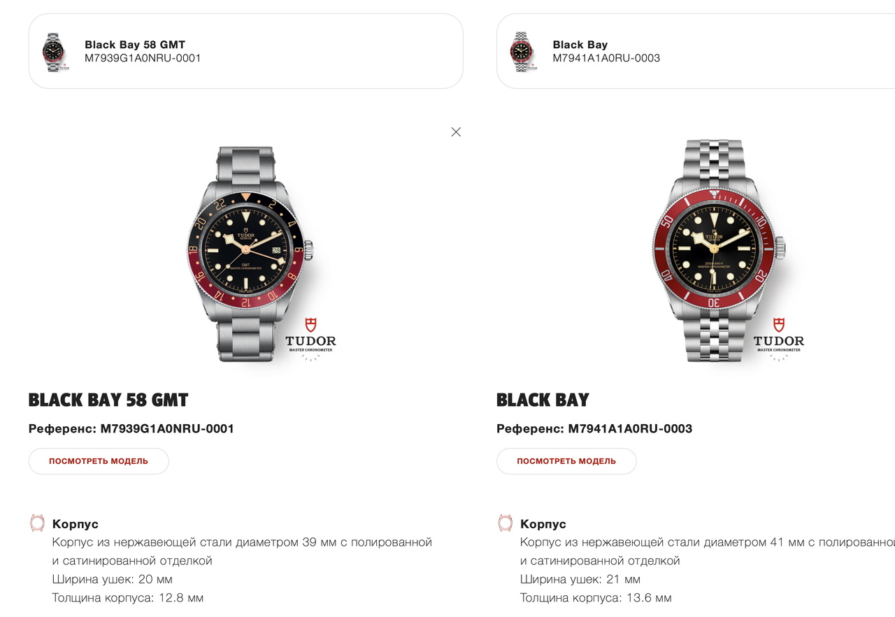895x617 pixels.
Task: Select the Black Bay title in the top card
Action: pyautogui.click(x=580, y=45)
